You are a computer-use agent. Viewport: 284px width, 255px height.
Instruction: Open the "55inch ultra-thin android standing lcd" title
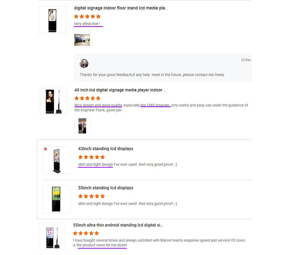click(x=118, y=225)
